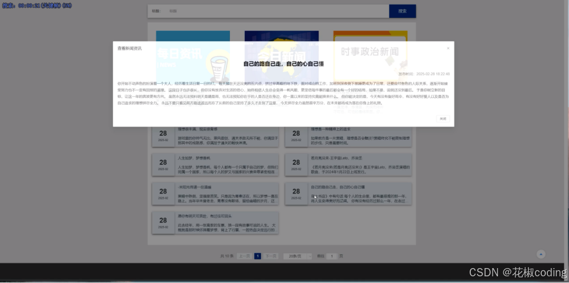Viewport: 569px width, 283px height.
Task: Go to the previous page with 上一页
Action: point(244,256)
